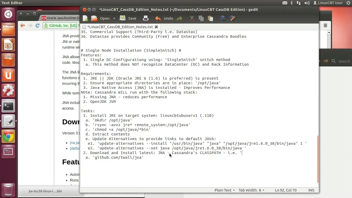Viewport: 352px width, 198px height.
Task: Click the line 'a. 'mkdir /opt/java''
Action: [109, 120]
